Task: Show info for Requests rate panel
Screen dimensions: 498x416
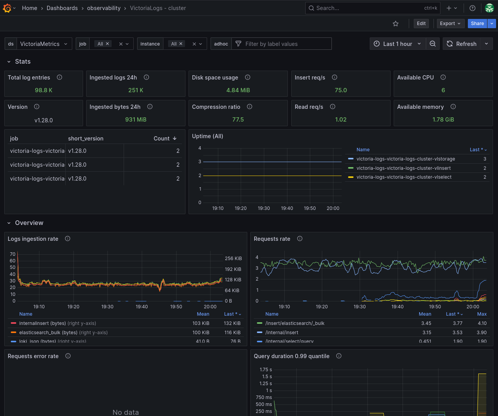Action: [x=300, y=238]
